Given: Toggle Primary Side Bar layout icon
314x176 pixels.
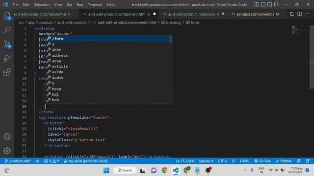Looking at the screenshot, I should (x=257, y=4).
